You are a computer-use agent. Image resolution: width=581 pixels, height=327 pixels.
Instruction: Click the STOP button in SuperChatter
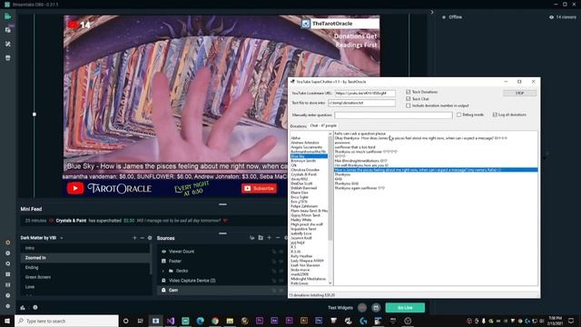(x=519, y=93)
